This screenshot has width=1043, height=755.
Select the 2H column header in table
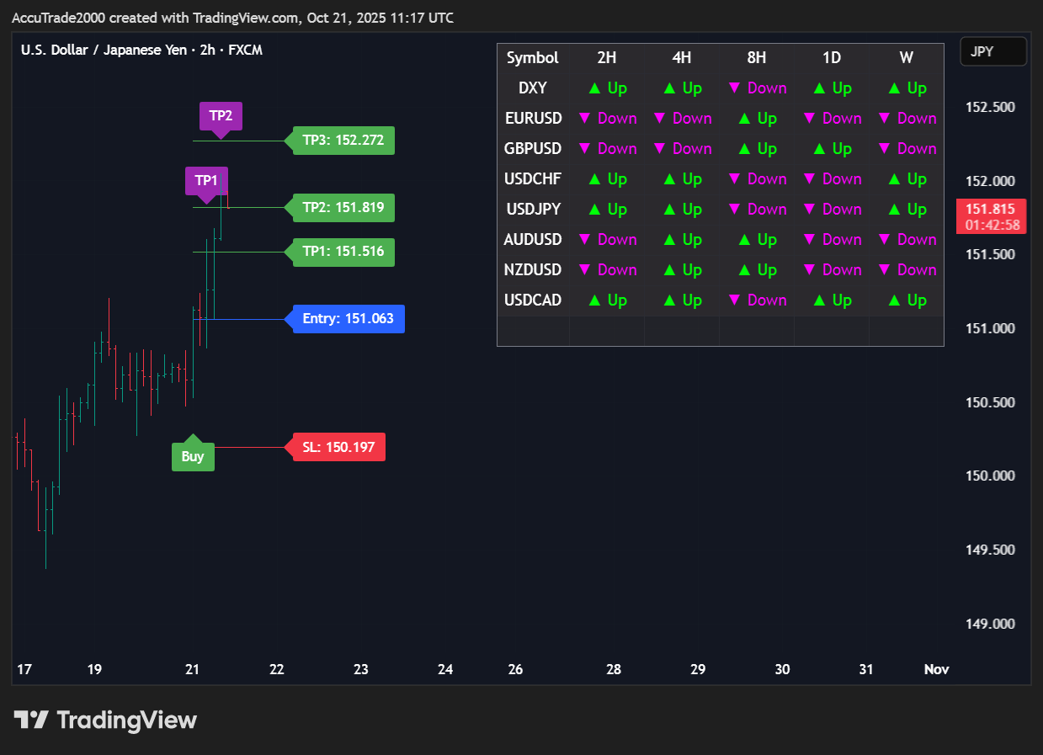click(607, 58)
